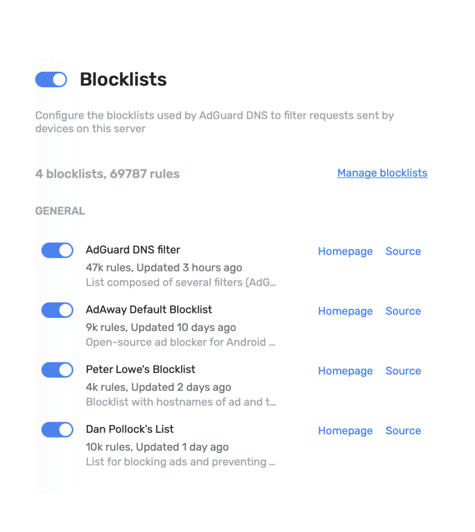Select Peter Lowe's Blocklist entry name
Viewport: 475px width, 532px height.
point(141,369)
